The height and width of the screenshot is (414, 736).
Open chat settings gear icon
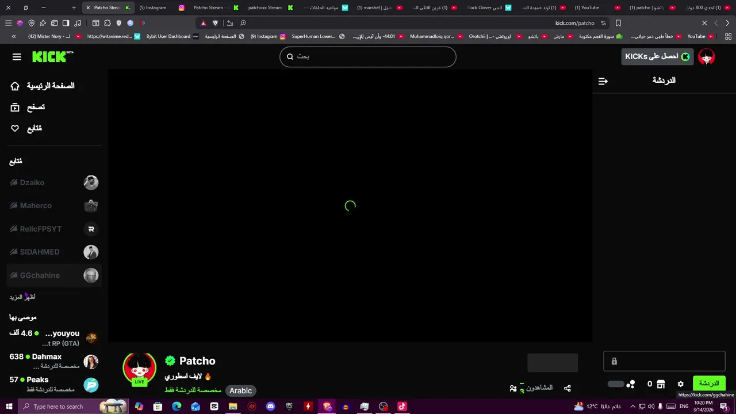(x=680, y=384)
